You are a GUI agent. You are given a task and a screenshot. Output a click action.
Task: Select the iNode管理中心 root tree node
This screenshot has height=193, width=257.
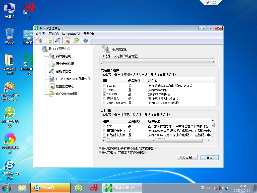(x=60, y=49)
